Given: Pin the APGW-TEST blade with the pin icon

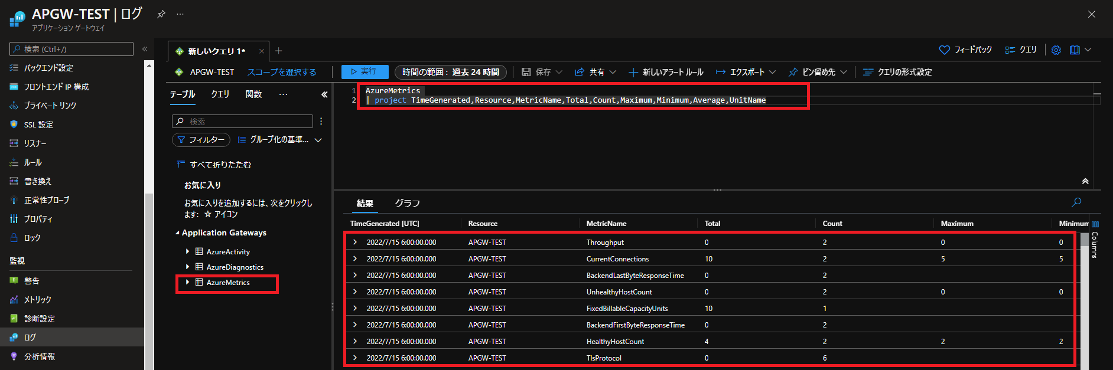Looking at the screenshot, I should pyautogui.click(x=161, y=14).
